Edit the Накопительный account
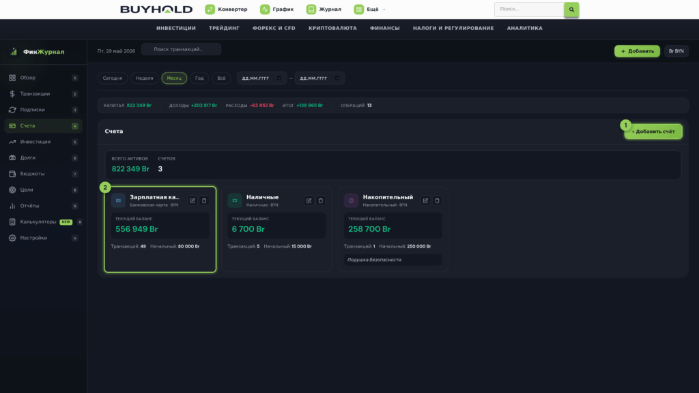Screen dimensions: 699x393 pos(425,201)
